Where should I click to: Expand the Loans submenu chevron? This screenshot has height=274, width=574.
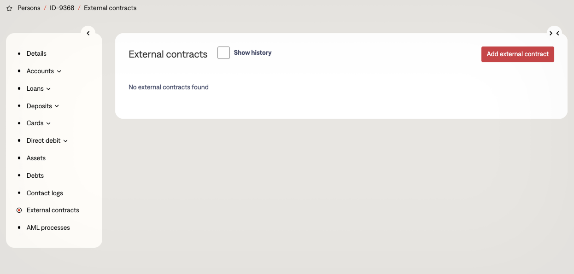tap(49, 89)
